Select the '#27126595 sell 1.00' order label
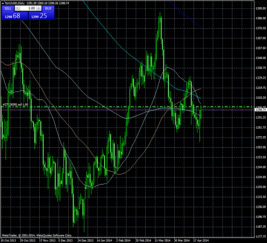267x243 pixels. [x=15, y=105]
